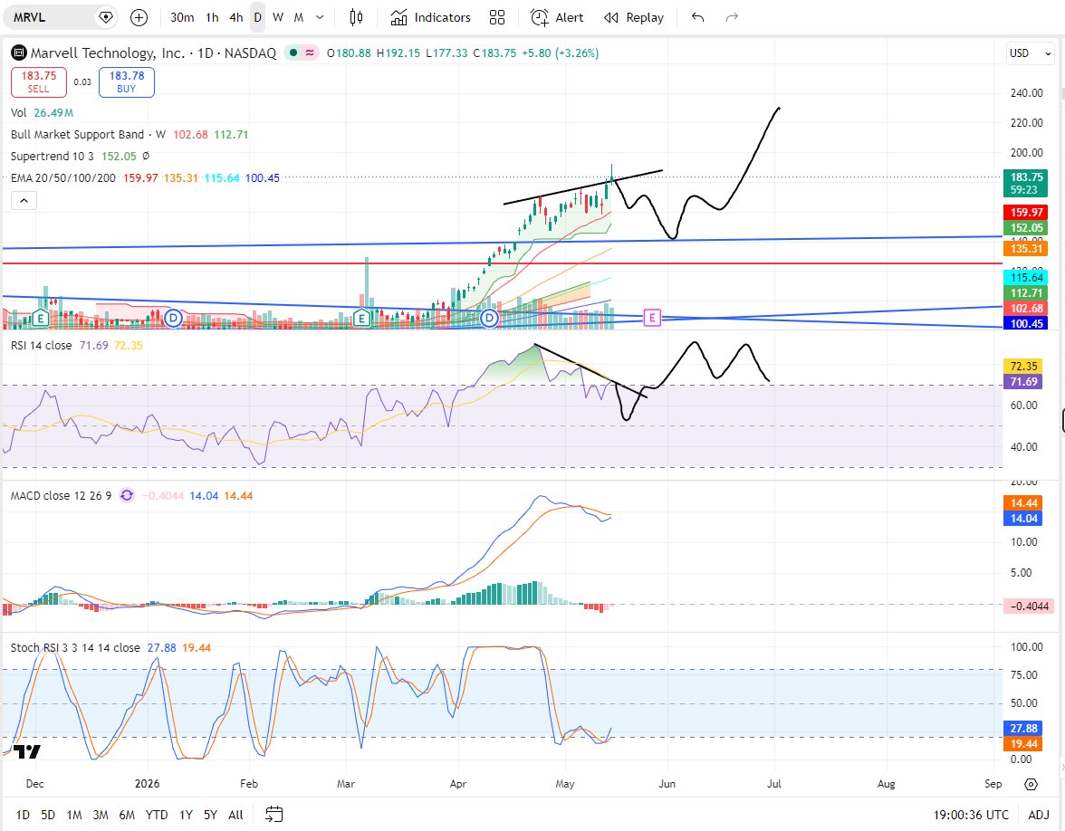
Task: Click the -0.4044 MACD histogram label
Action: pos(1029,607)
